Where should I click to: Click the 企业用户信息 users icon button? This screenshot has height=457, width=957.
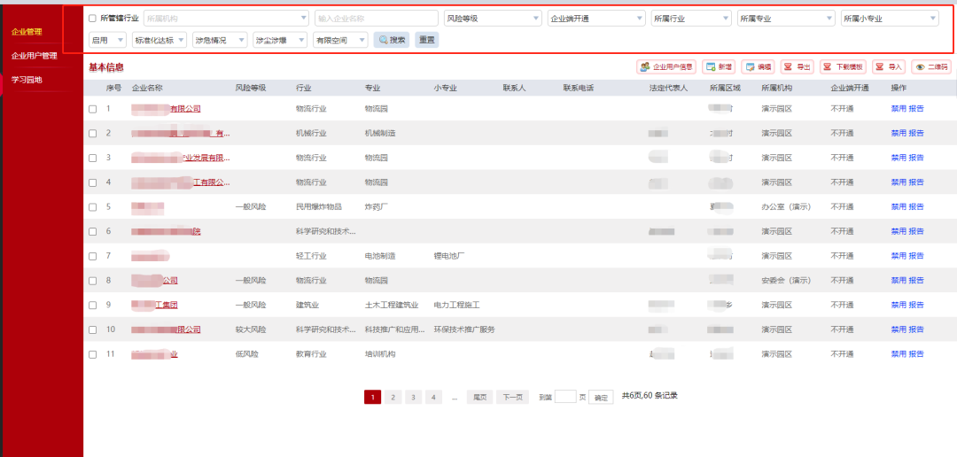click(666, 67)
